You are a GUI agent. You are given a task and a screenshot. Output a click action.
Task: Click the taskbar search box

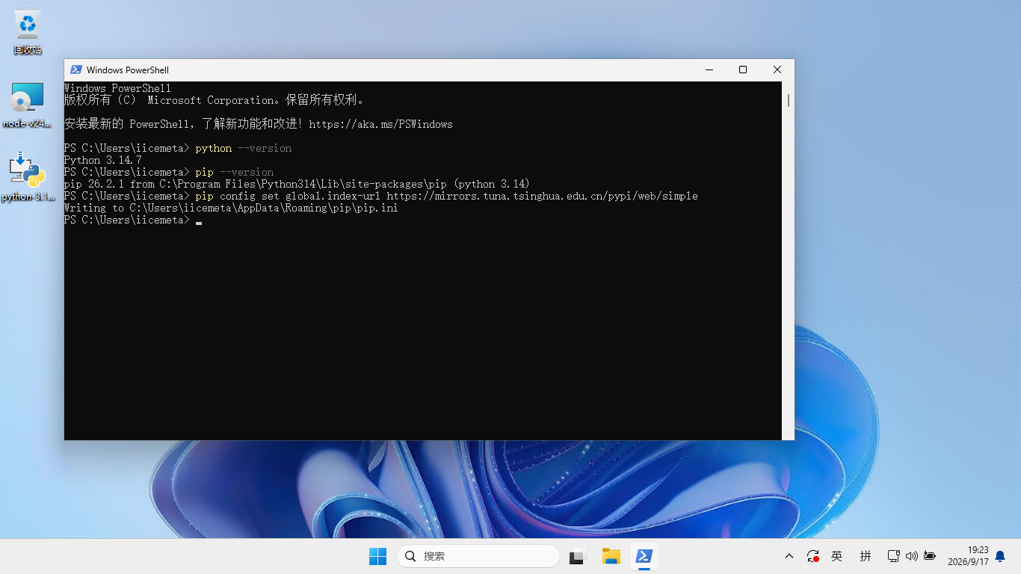point(478,556)
